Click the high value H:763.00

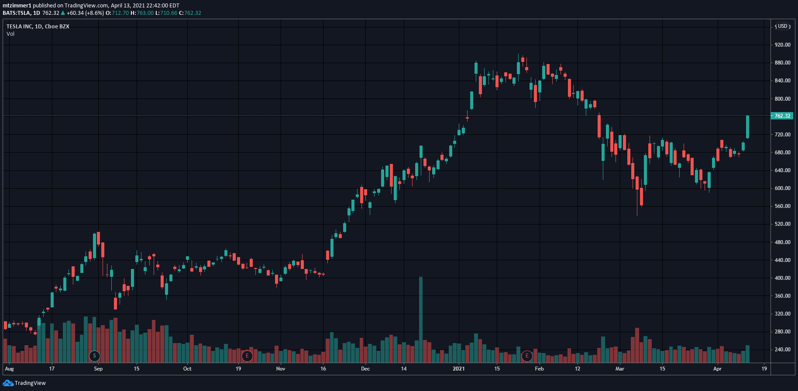142,13
